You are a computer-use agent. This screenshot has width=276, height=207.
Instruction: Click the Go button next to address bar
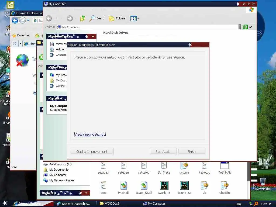(x=248, y=27)
